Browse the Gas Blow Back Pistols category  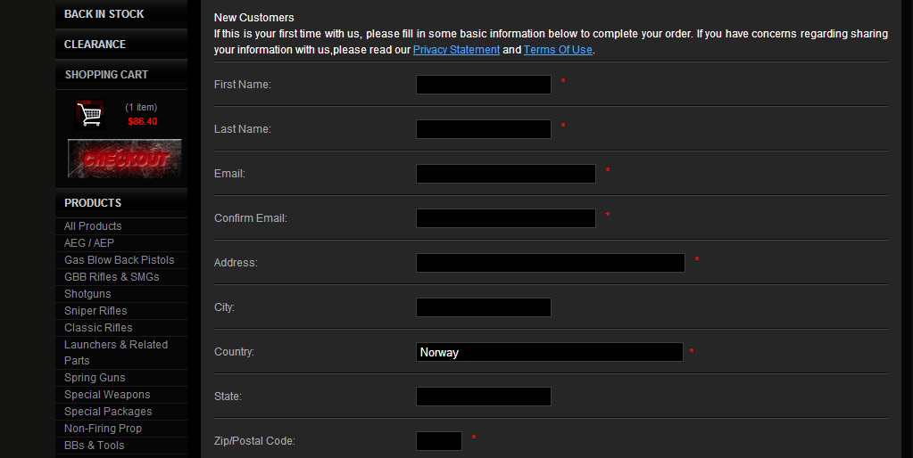click(x=120, y=260)
